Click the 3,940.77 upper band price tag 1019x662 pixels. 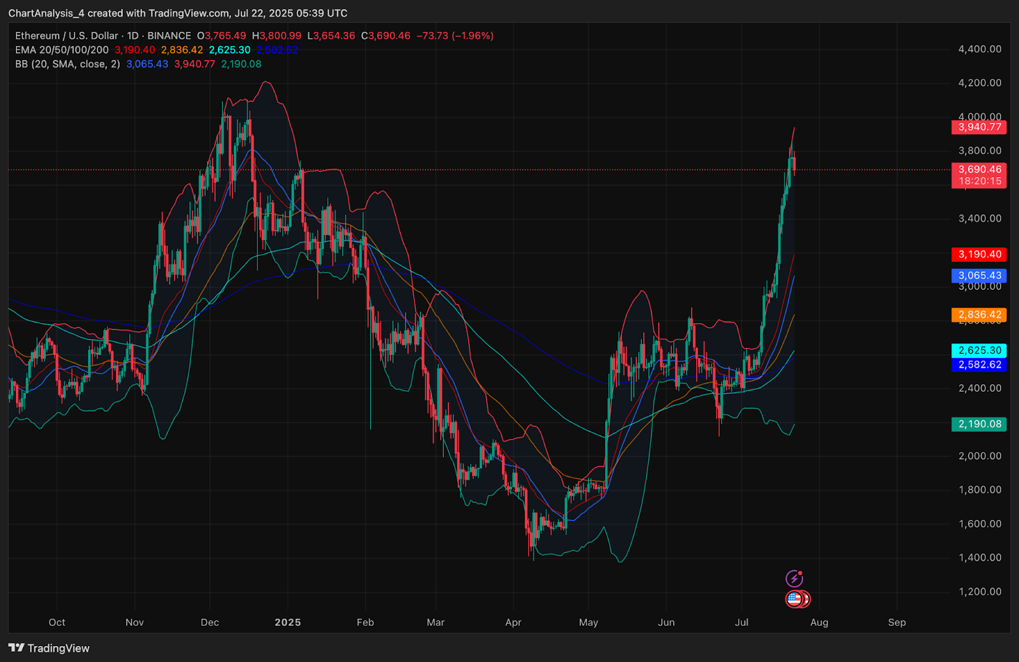coord(979,127)
